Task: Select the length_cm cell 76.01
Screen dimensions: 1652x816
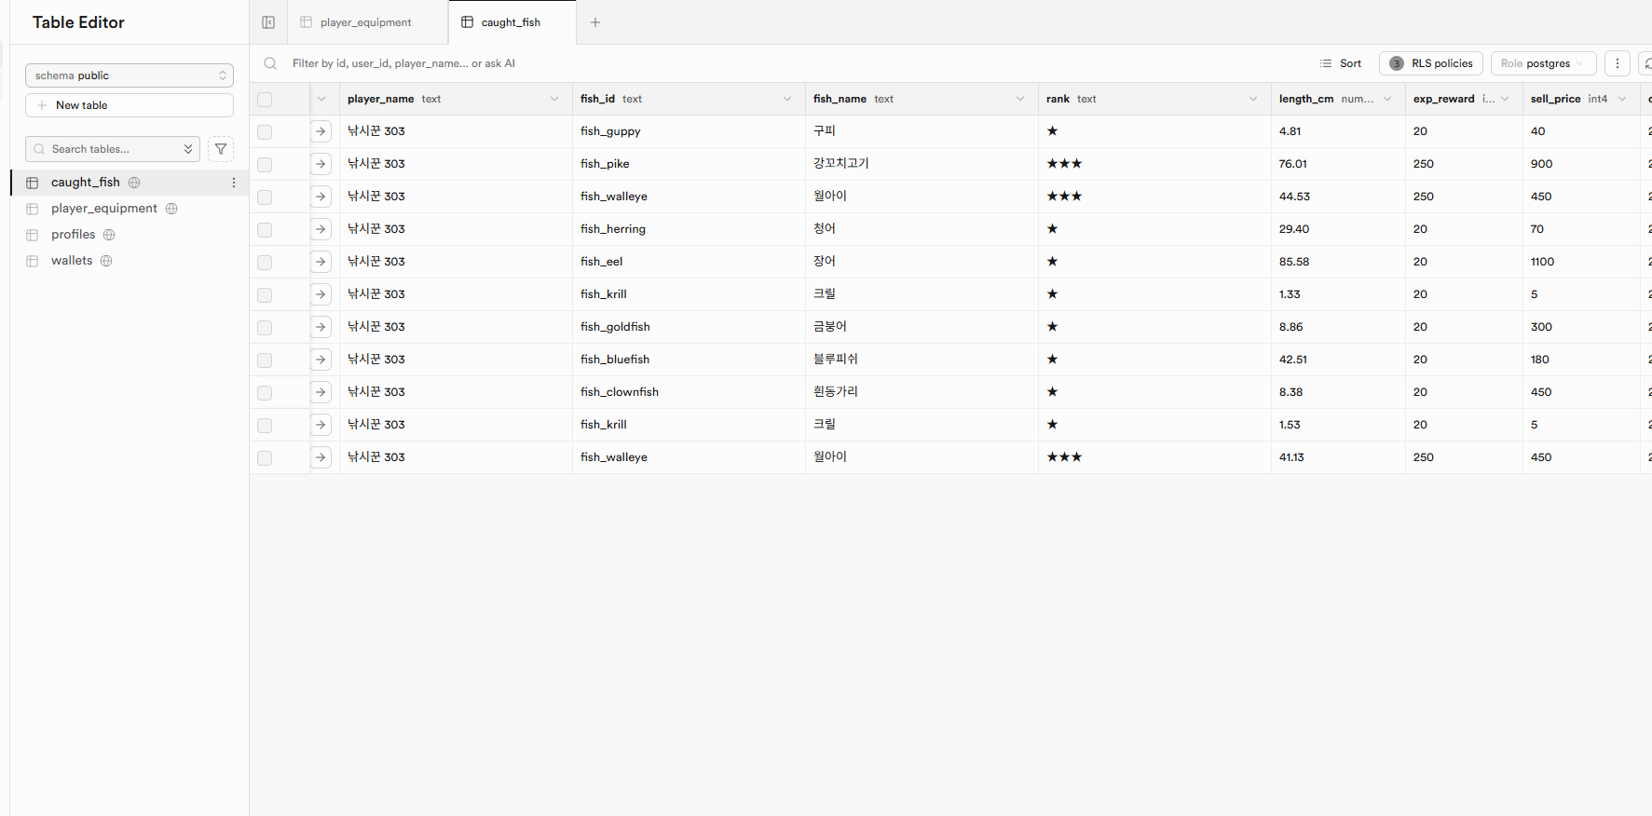Action: (x=1338, y=164)
